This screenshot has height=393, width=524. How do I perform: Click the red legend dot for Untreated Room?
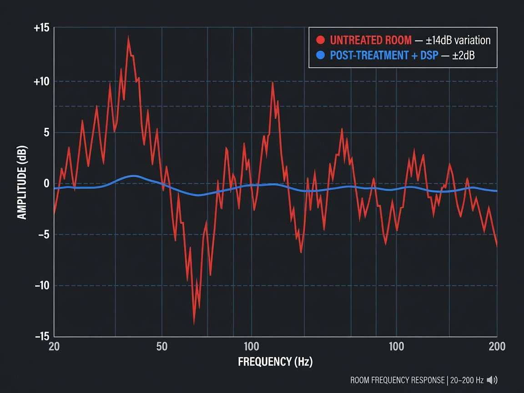(x=320, y=40)
